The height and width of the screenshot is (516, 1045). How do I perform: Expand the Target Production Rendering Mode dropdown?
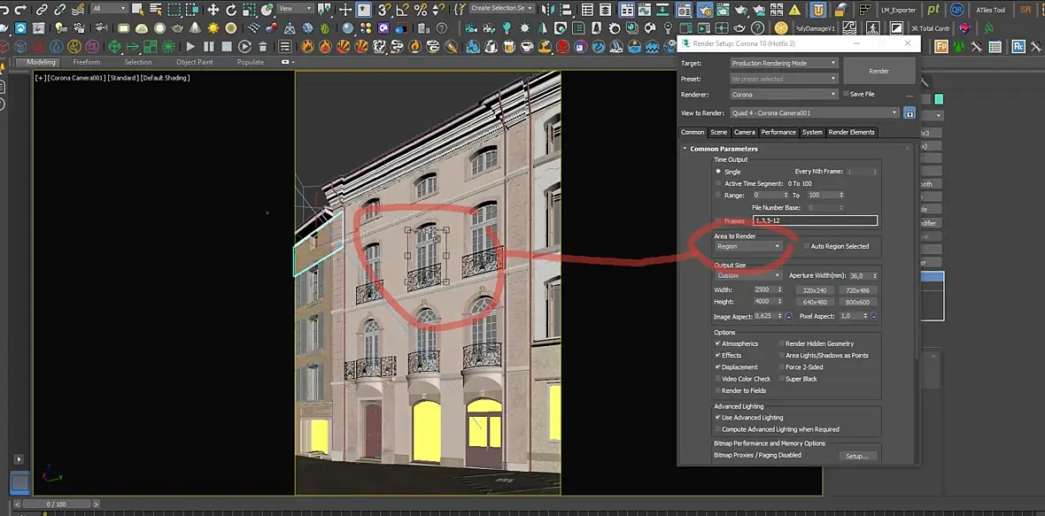[x=784, y=64]
